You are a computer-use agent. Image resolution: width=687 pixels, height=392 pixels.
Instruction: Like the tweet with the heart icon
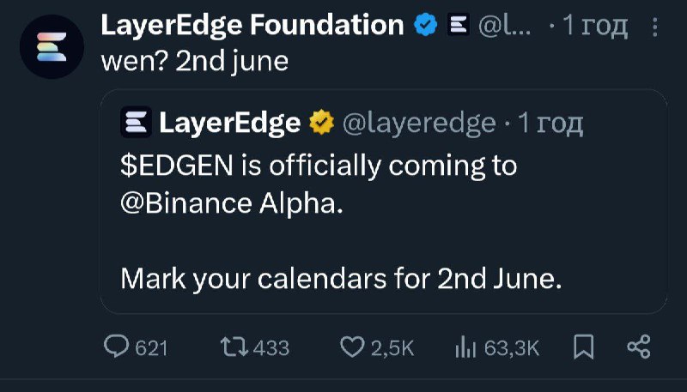352,347
